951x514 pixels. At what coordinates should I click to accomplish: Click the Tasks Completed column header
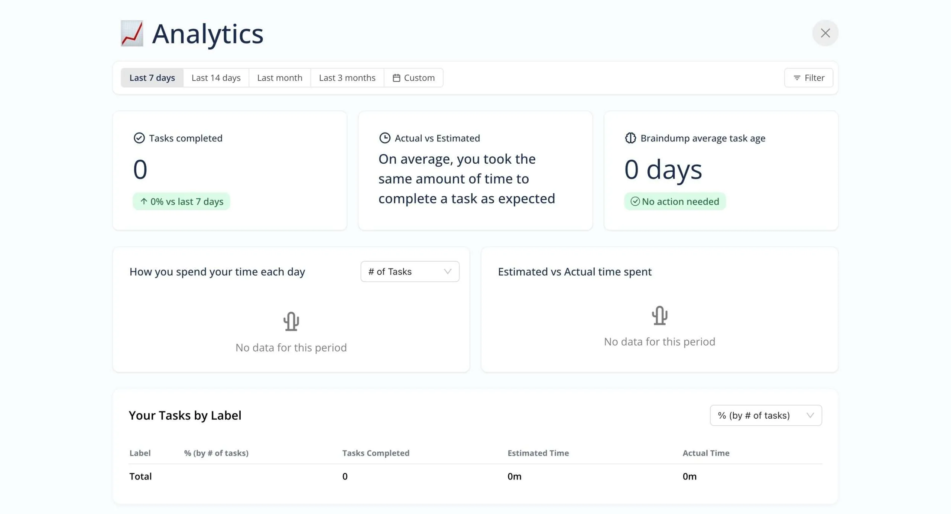click(376, 453)
